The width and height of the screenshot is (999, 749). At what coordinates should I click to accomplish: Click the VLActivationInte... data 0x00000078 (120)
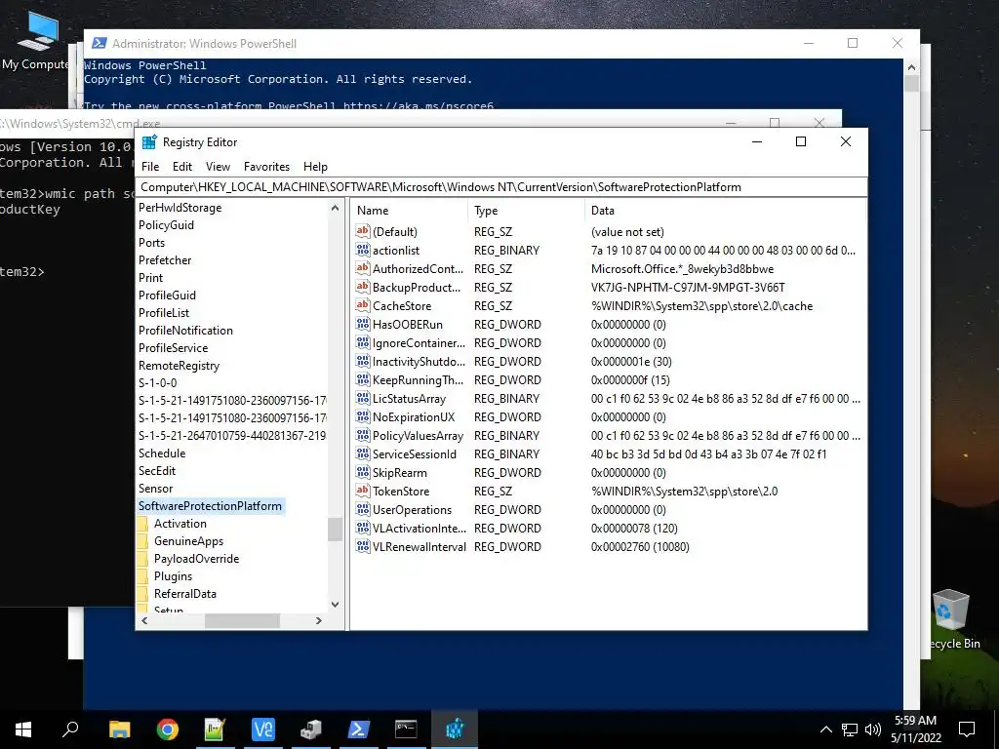(634, 528)
